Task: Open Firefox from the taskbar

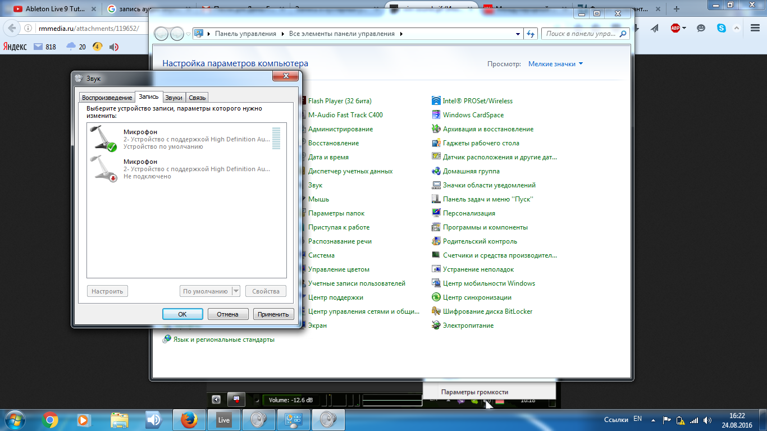Action: [189, 419]
